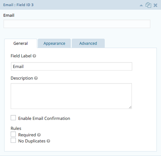Switch to the Appearance tab

coord(54,44)
